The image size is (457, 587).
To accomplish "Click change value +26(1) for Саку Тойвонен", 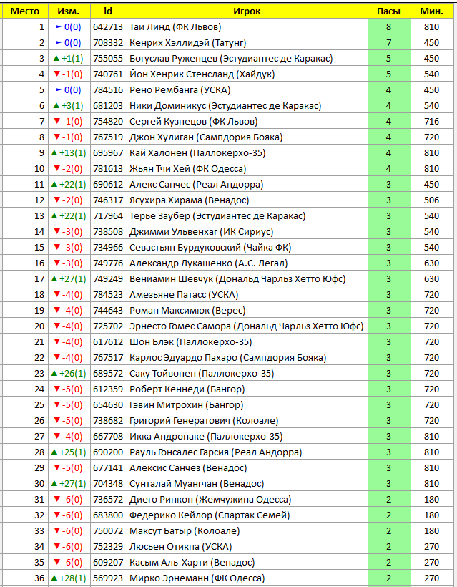I will coord(72,373).
